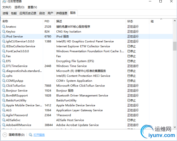Click the 1Password description text

[64, 115]
